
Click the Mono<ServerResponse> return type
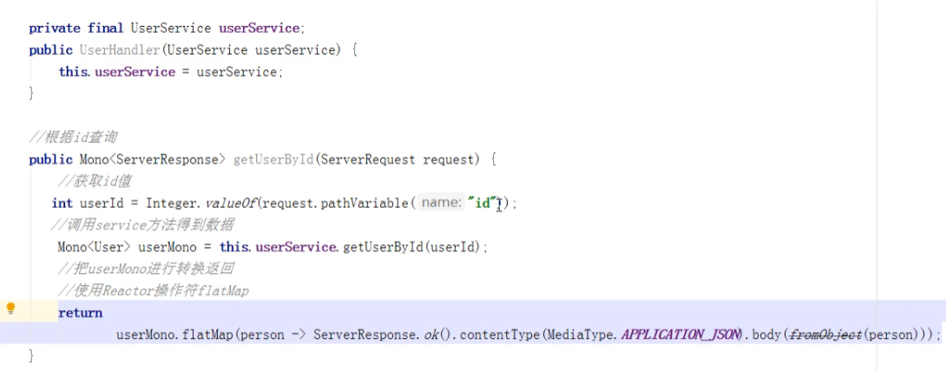coord(152,159)
